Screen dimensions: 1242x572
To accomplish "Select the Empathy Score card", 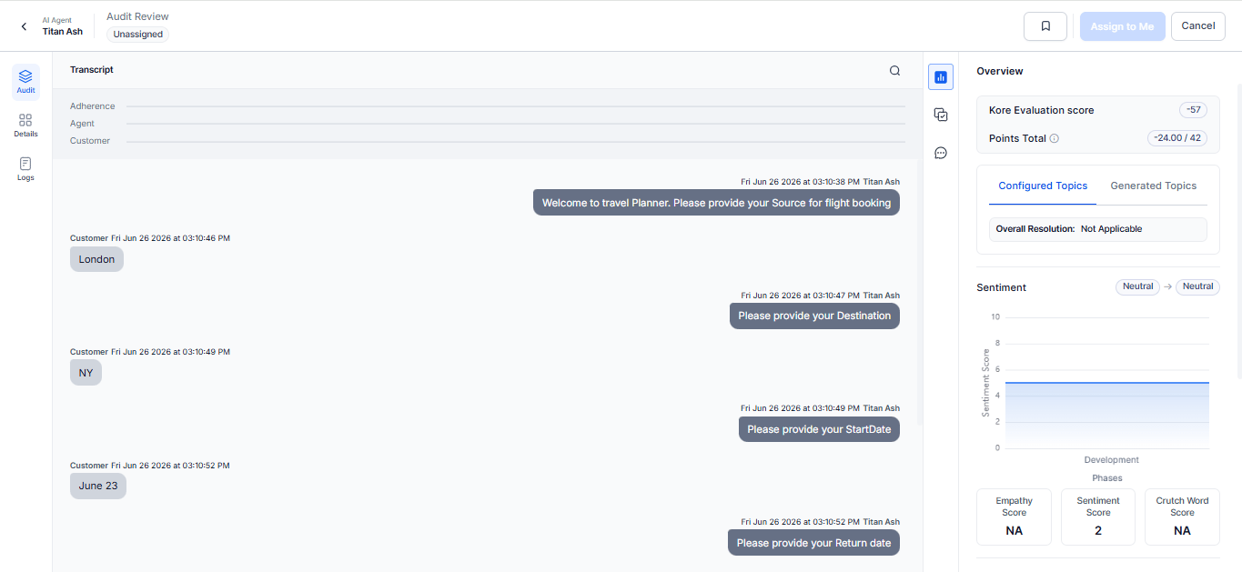I will (x=1014, y=517).
